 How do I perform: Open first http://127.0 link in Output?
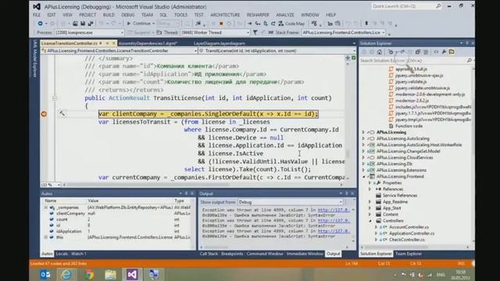pos(334,210)
